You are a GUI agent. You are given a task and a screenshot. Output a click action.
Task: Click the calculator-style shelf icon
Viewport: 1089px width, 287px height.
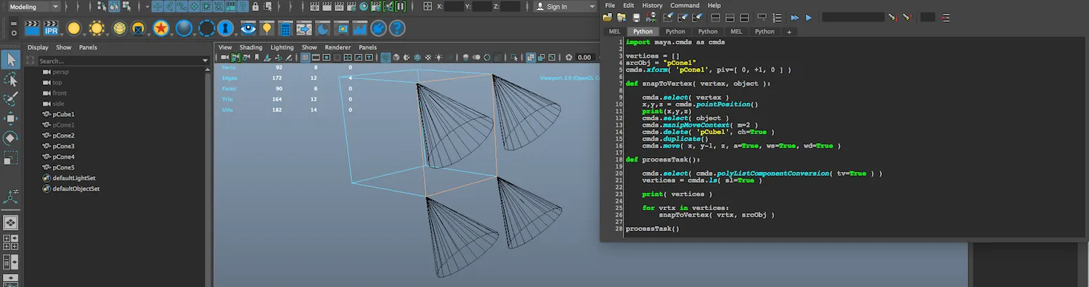point(286,29)
